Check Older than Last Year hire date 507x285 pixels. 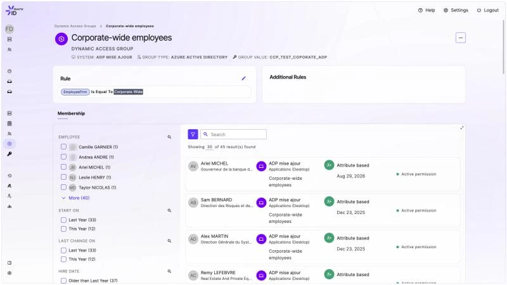64,281
